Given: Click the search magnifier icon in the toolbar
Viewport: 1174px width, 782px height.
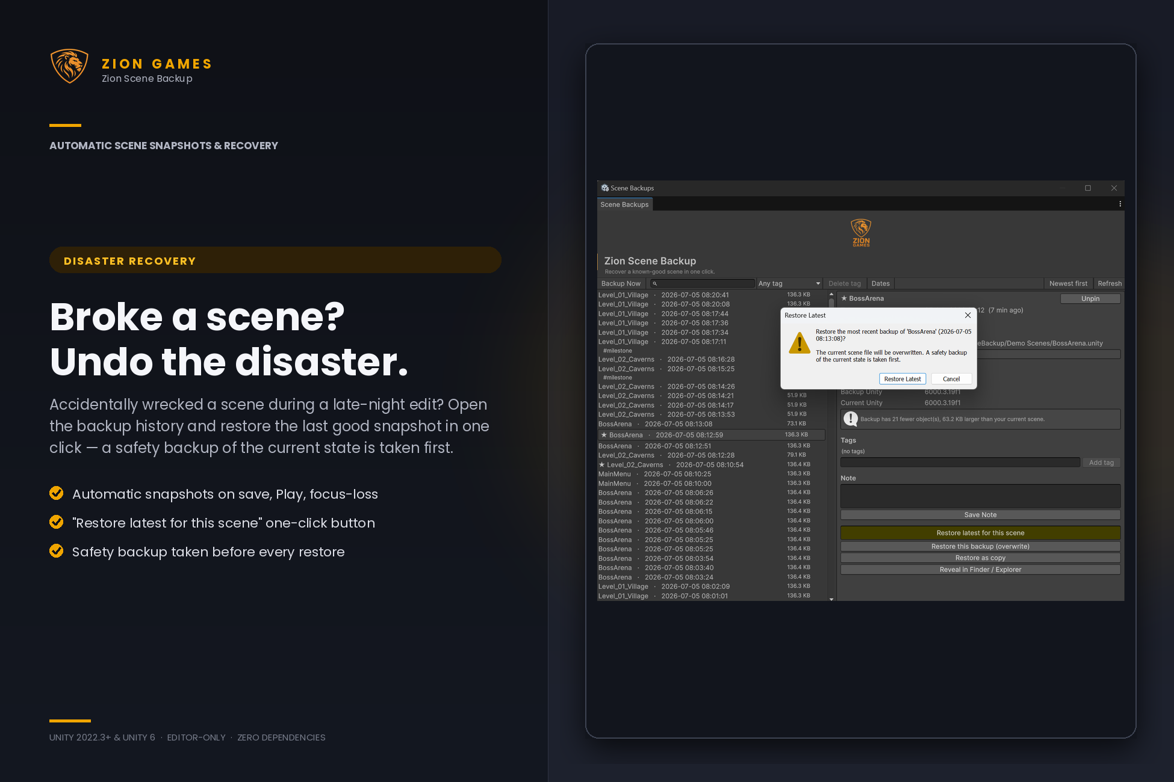Looking at the screenshot, I should click(654, 283).
